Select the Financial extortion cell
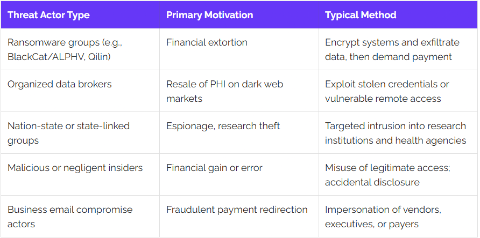The width and height of the screenshot is (480, 238). click(239, 49)
